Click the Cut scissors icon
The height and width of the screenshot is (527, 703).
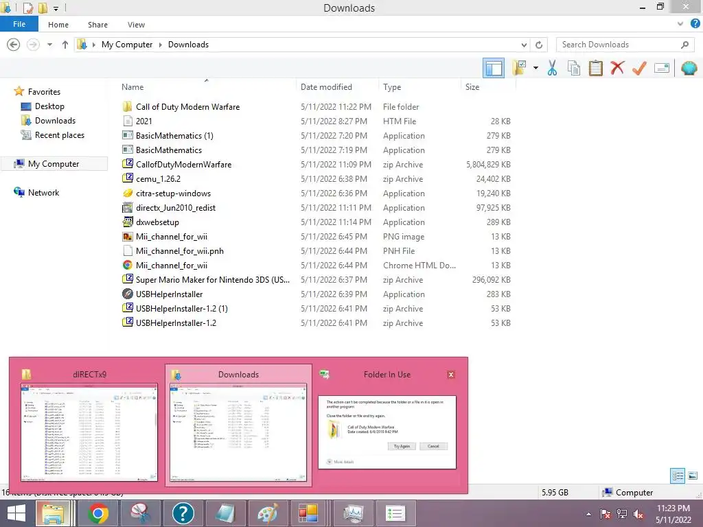(x=553, y=68)
